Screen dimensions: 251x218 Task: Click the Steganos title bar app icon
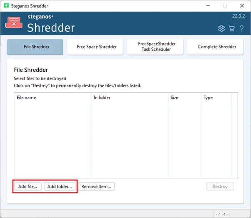pyautogui.click(x=6, y=6)
